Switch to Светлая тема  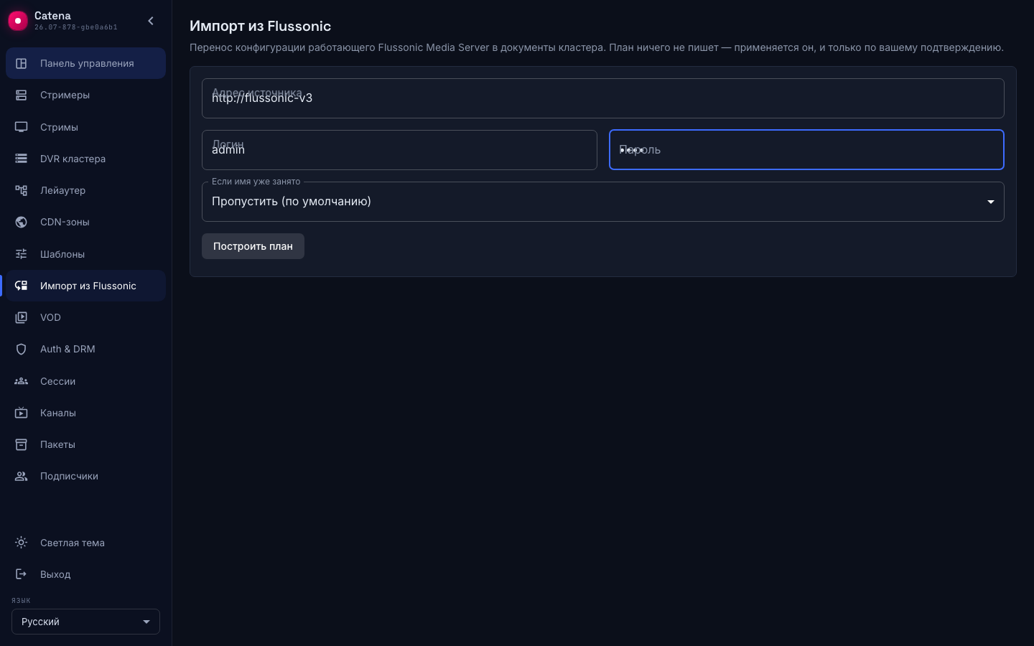86,543
